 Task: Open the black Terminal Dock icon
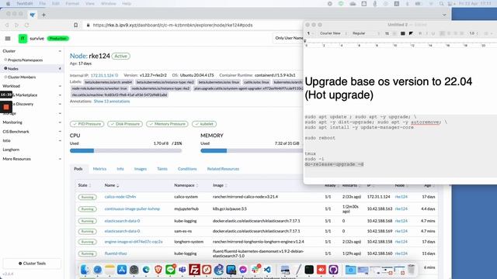click(x=309, y=270)
